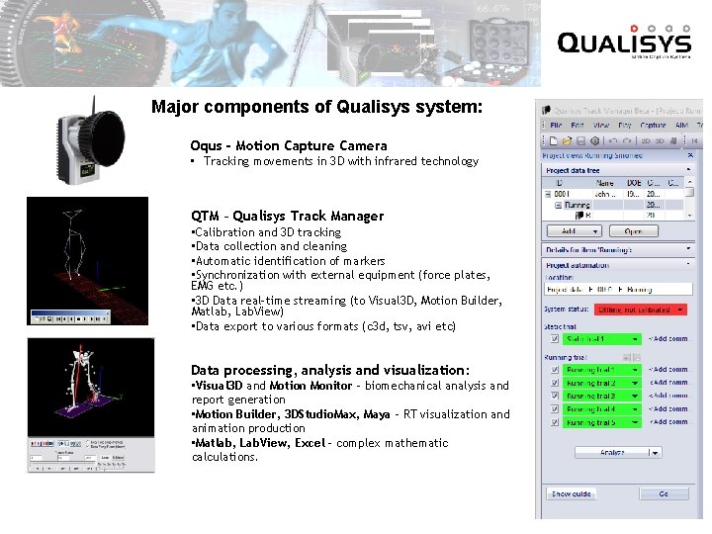Click the Save disk icon in QTM toolbar
712x534 pixels.
coord(580,141)
